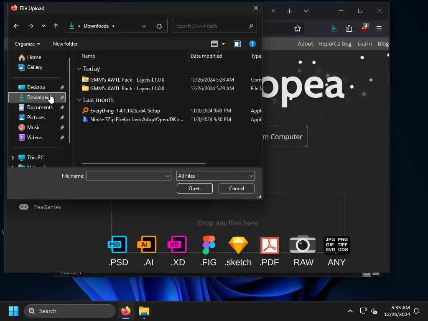The height and width of the screenshot is (321, 428).
Task: Open recent locations chevron
Action: pos(43,26)
